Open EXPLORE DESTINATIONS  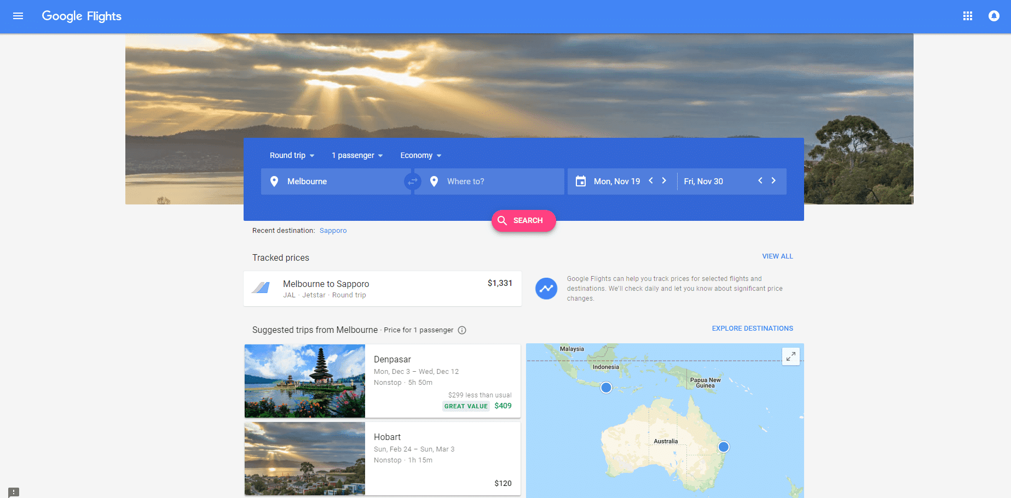(752, 328)
